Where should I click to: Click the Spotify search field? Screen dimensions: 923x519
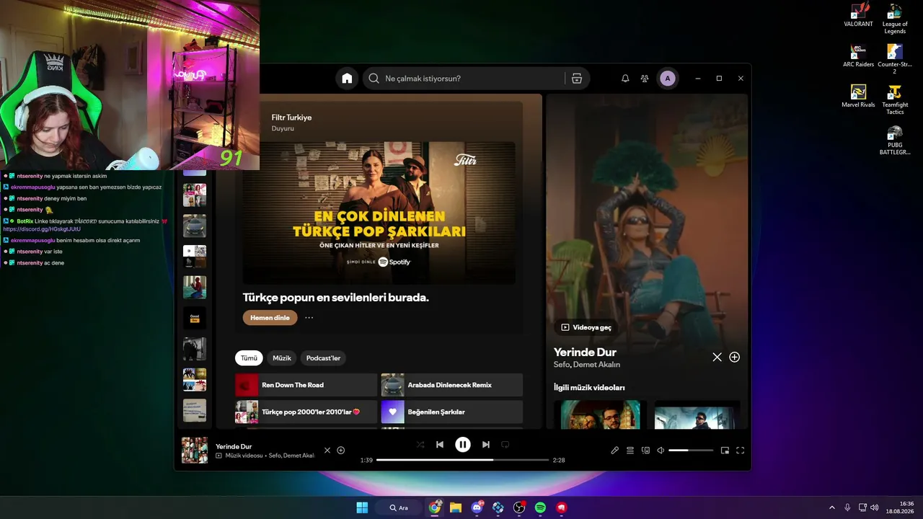(476, 79)
